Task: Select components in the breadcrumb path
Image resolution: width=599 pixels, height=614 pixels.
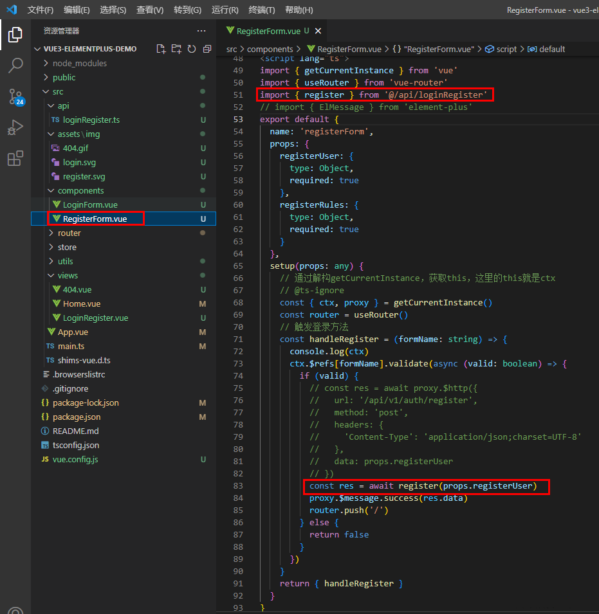Action: coord(270,49)
